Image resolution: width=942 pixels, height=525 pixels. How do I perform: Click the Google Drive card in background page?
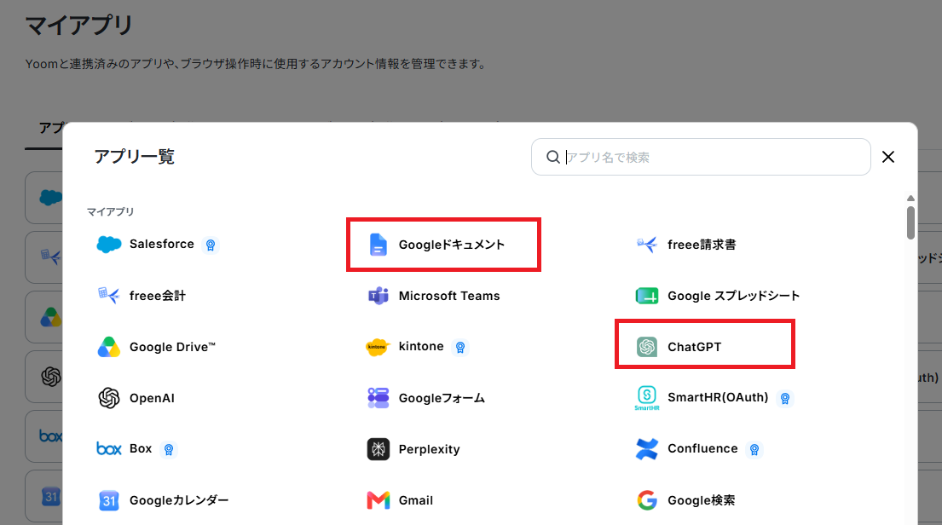pos(43,317)
